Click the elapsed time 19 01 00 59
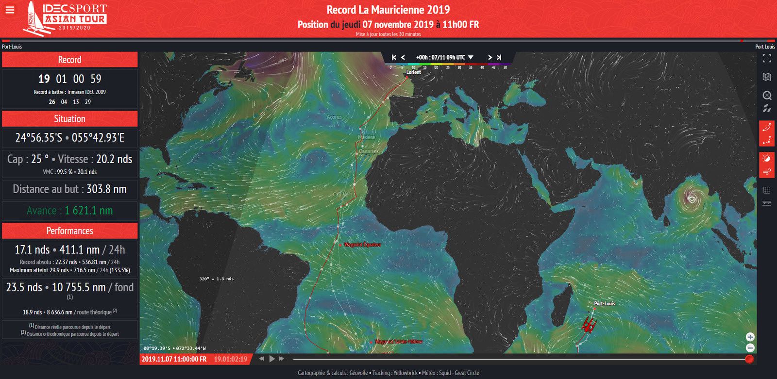This screenshot has width=777, height=379. [x=70, y=79]
